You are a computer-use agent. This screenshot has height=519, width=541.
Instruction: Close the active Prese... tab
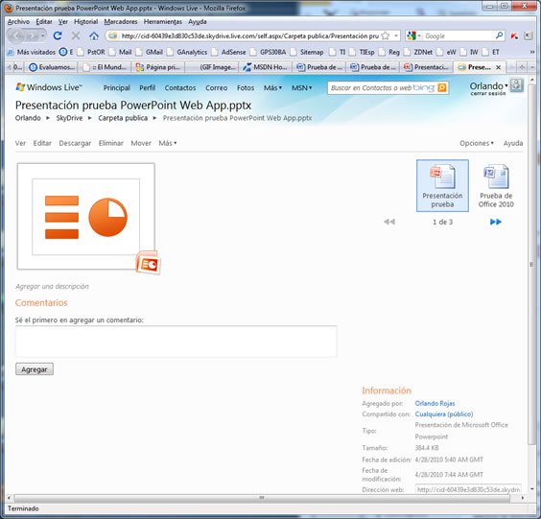[x=498, y=67]
